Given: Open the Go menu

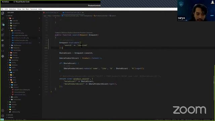Looking at the screenshot, I should 24,9.
